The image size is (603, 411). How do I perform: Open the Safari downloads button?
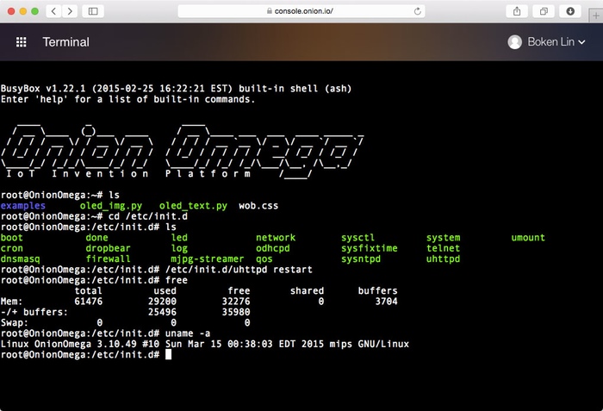570,11
